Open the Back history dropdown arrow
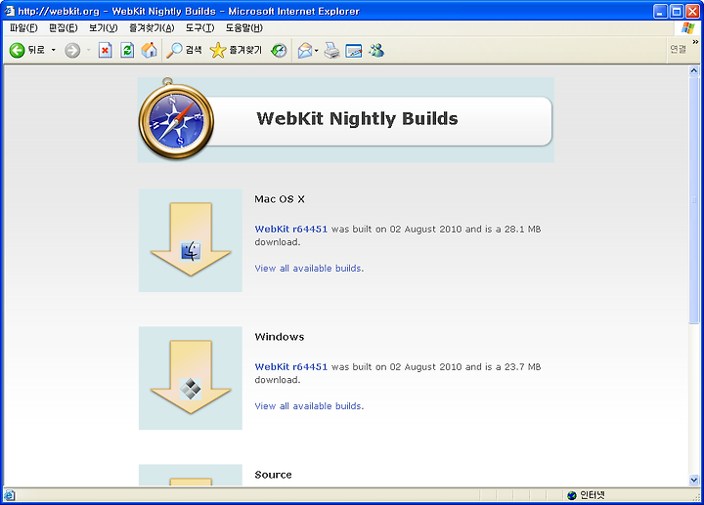This screenshot has height=505, width=704. [x=54, y=50]
